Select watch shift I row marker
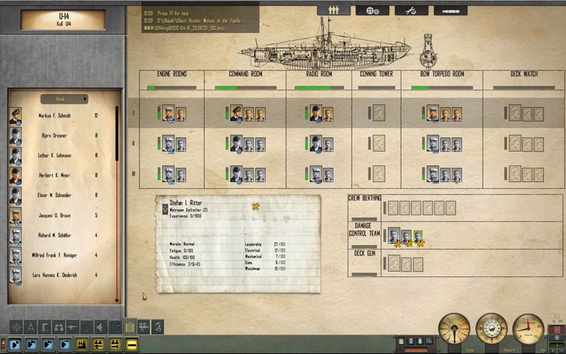 click(x=133, y=113)
